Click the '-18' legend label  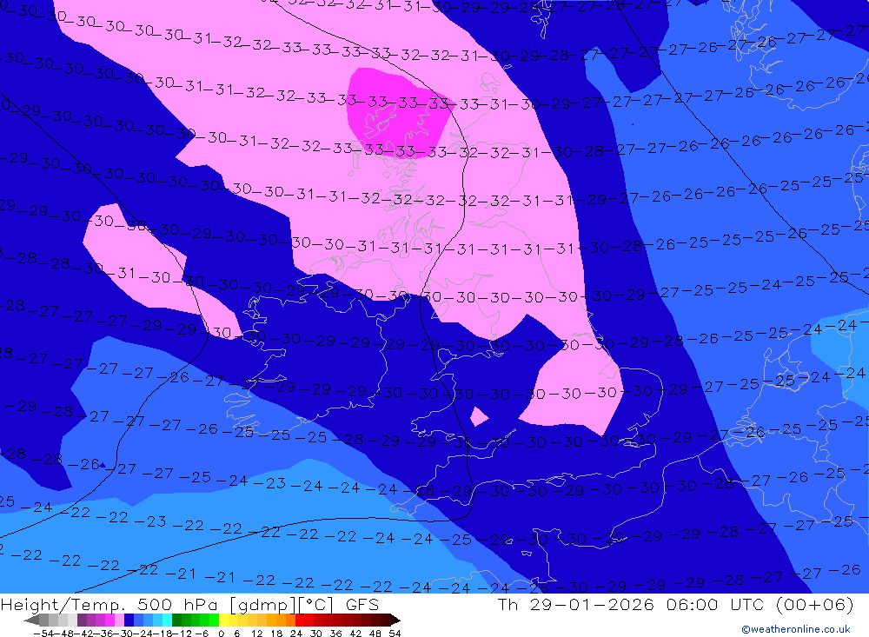click(163, 634)
